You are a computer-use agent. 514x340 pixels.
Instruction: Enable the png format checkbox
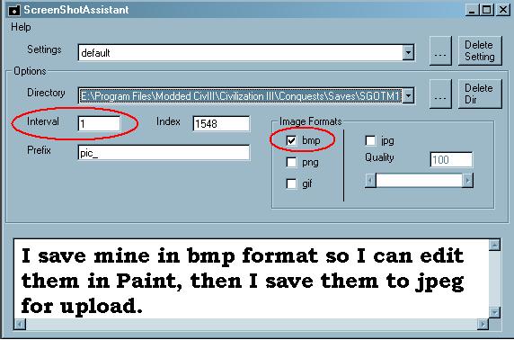[x=291, y=162]
